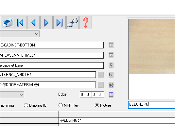Open list icon beside CARCASEMATERIAL field
Image resolution: width=175 pixels, height=126 pixels.
[111, 55]
